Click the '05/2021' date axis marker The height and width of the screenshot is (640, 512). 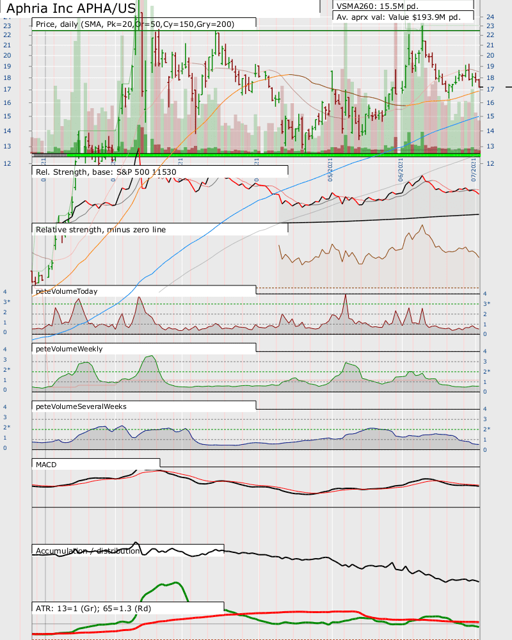[x=330, y=170]
